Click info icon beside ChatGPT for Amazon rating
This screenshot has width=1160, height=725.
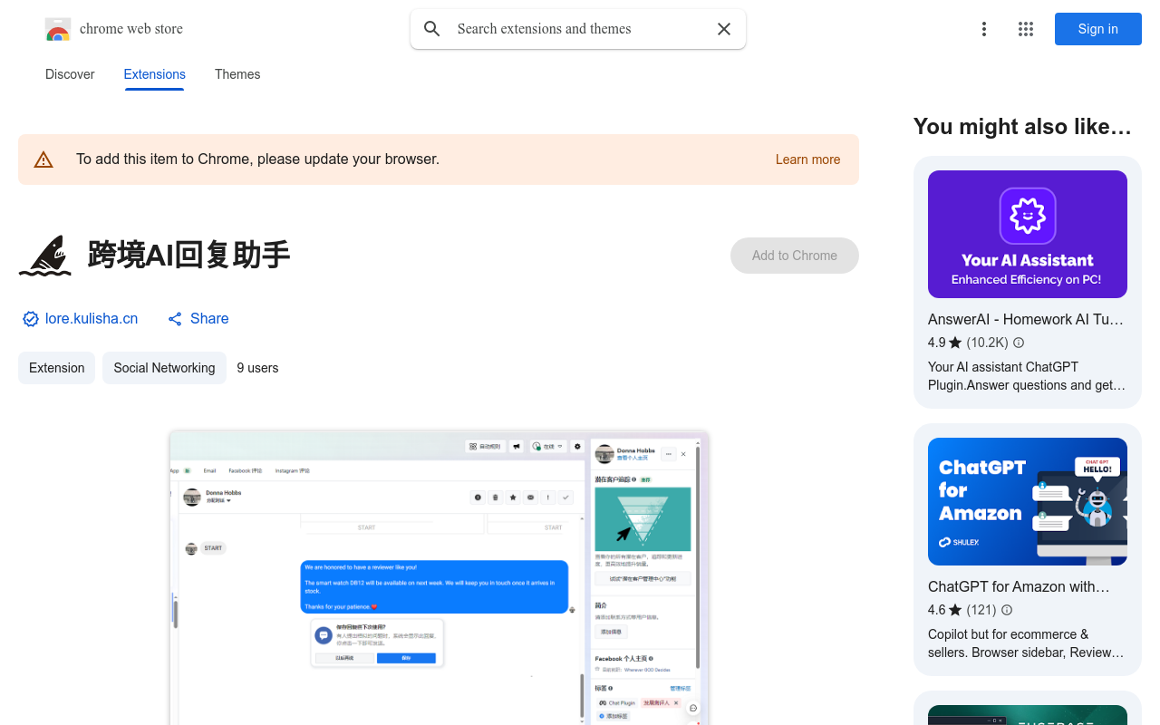point(1007,610)
